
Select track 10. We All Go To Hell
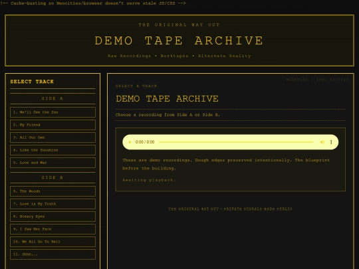53,242
